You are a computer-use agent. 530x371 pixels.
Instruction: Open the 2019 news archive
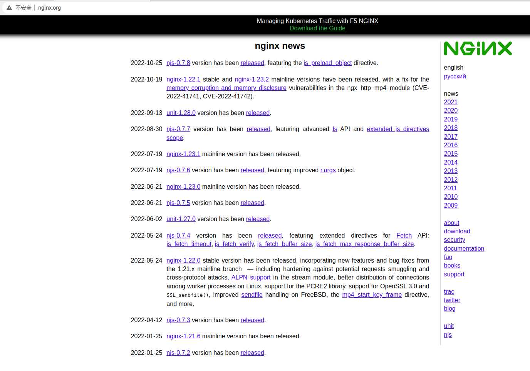(x=451, y=120)
